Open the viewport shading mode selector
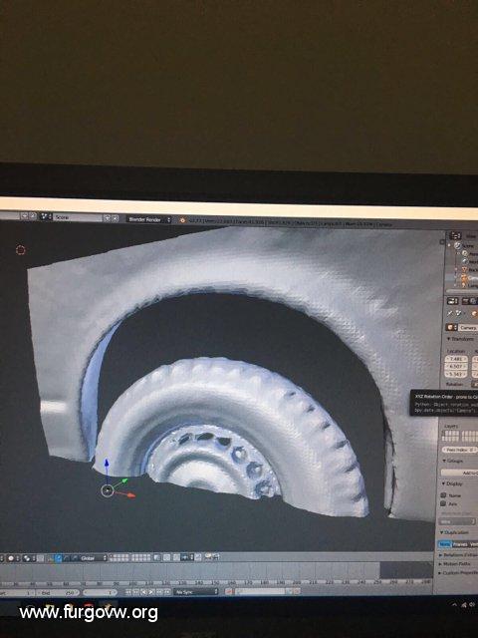The image size is (478, 638). [11, 558]
